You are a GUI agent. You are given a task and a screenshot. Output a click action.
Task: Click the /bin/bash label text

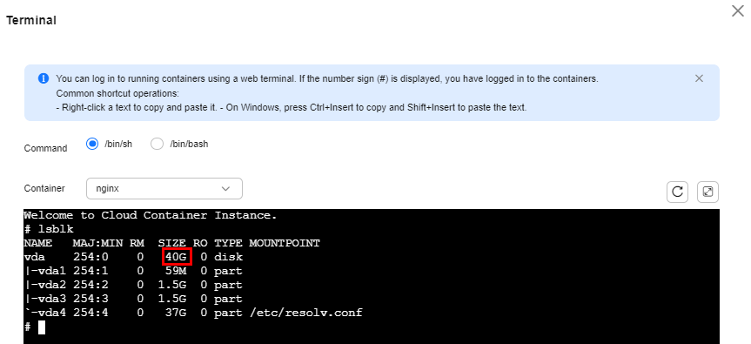click(x=189, y=144)
